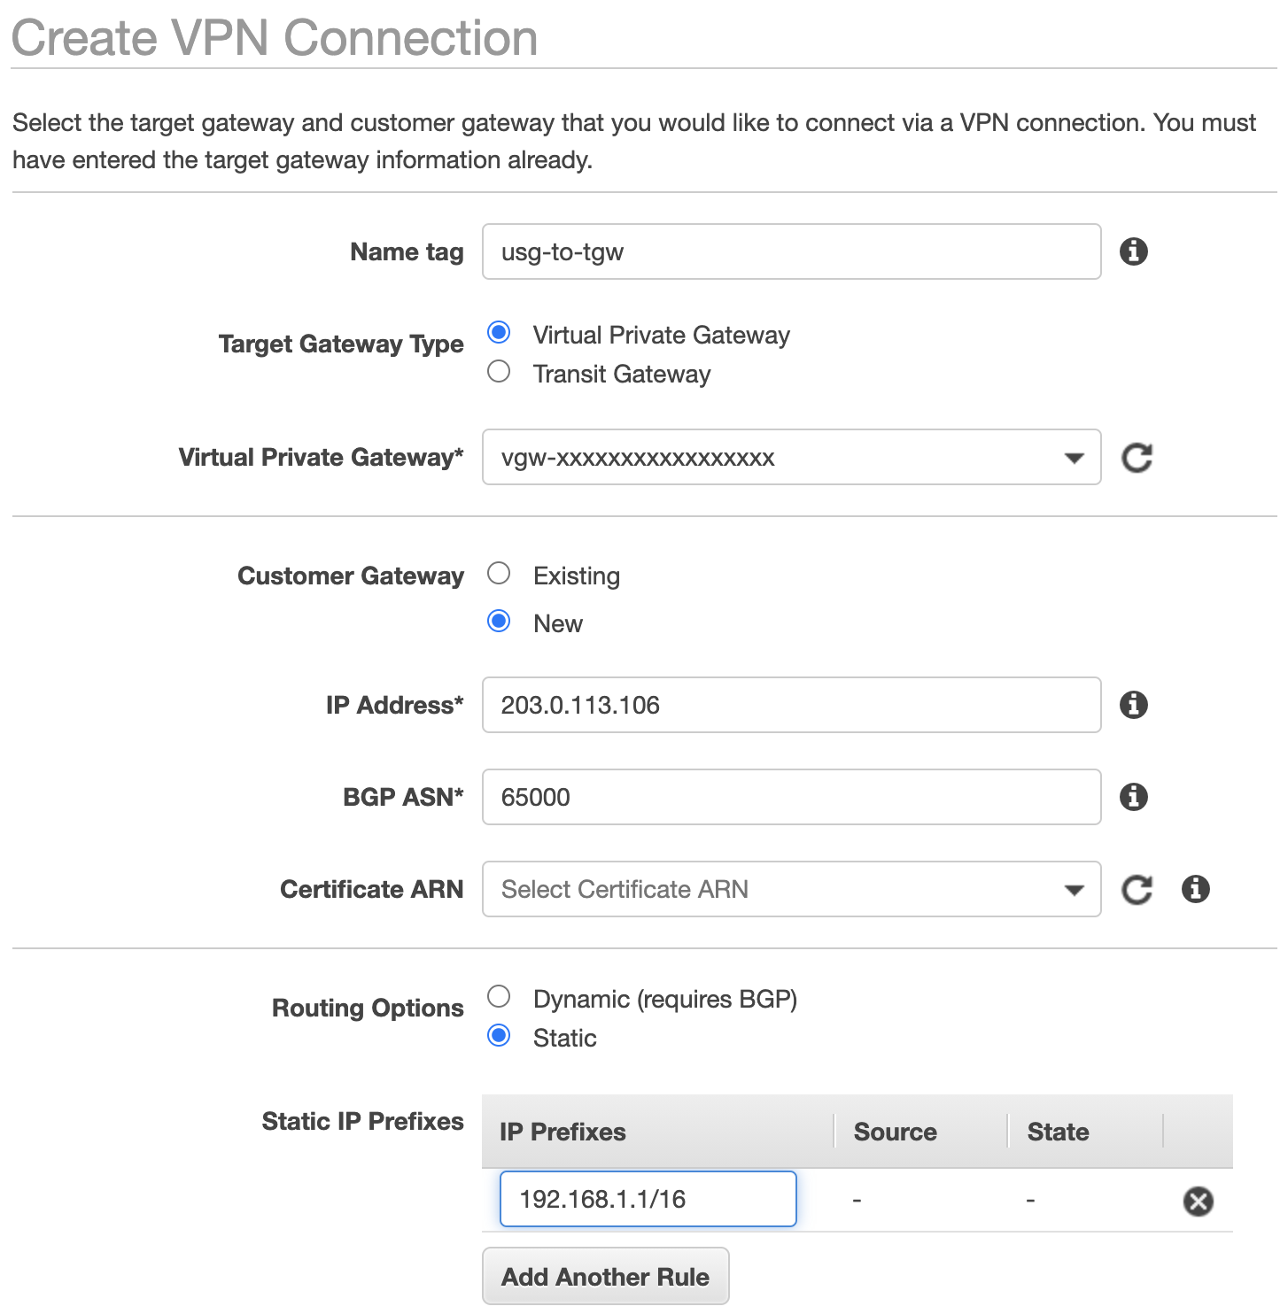This screenshot has height=1314, width=1288.
Task: Open the Select Certificate ARN dropdown
Action: pos(791,889)
